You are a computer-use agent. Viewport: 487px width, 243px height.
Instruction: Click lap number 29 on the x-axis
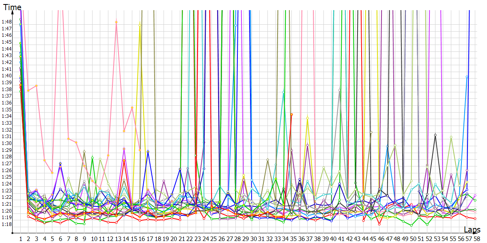[x=246, y=239]
